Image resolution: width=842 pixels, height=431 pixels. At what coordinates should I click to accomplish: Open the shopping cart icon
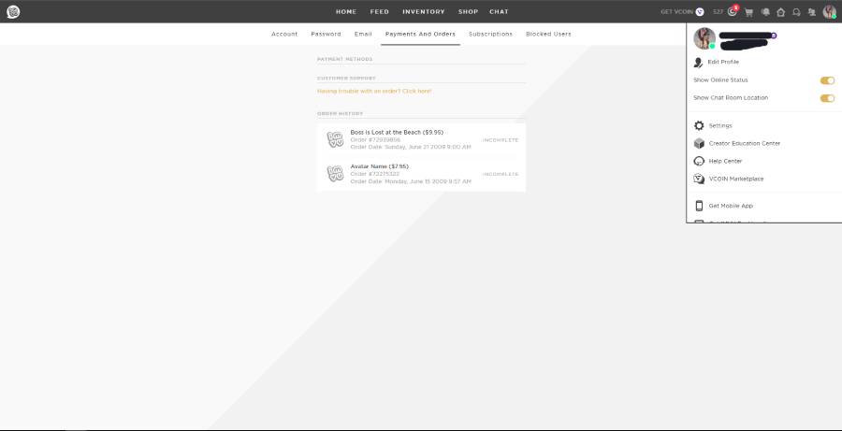point(748,12)
